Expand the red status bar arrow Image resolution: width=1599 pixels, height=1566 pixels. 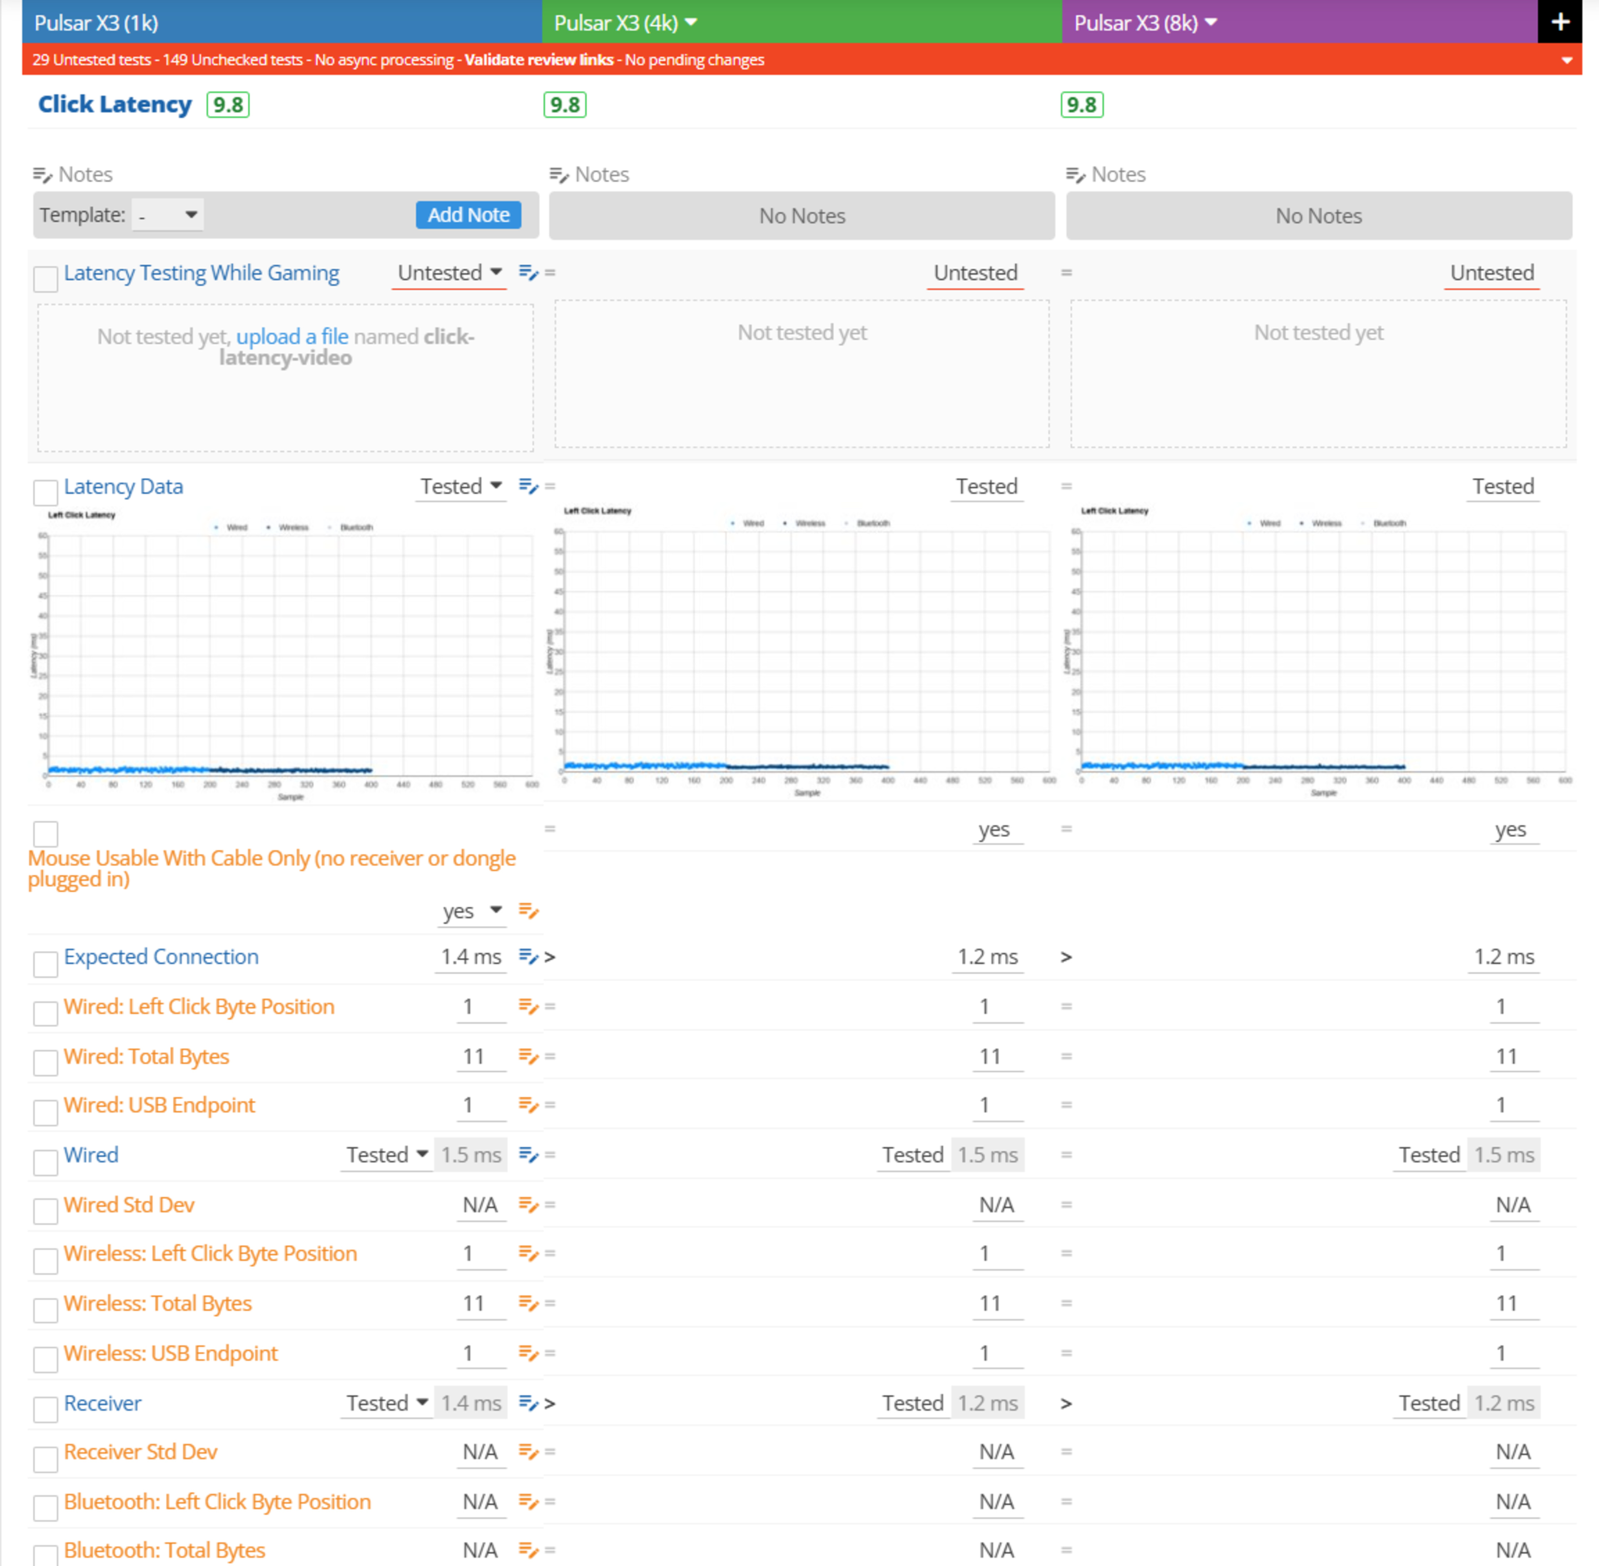[1566, 60]
